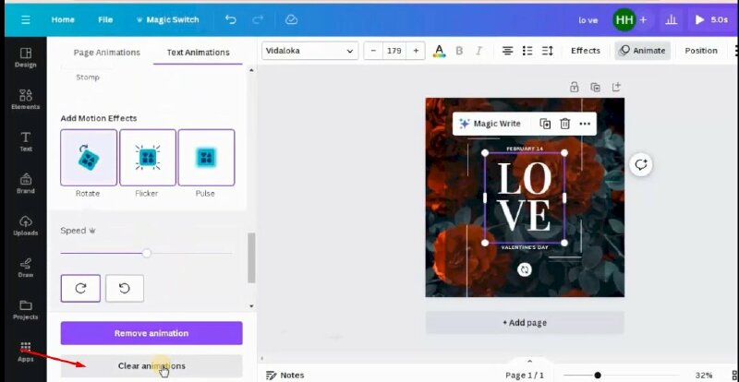The width and height of the screenshot is (739, 382).
Task: Open the Text sidebar panel
Action: click(x=26, y=142)
